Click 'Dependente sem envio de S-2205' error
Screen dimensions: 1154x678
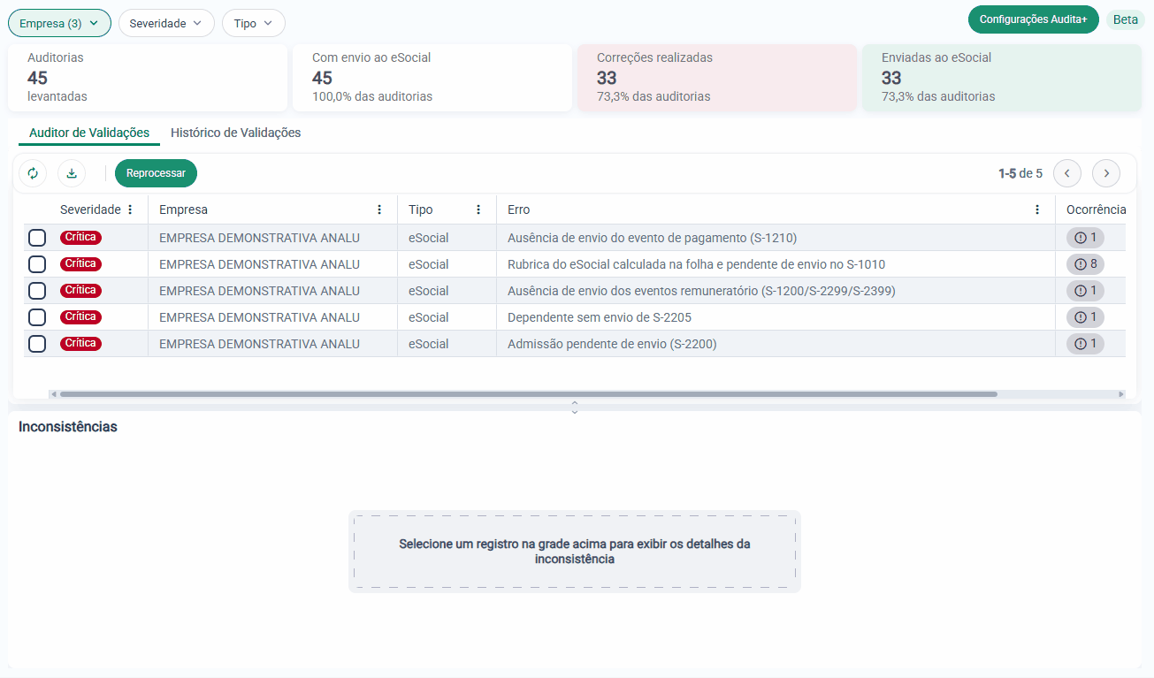pyautogui.click(x=600, y=317)
